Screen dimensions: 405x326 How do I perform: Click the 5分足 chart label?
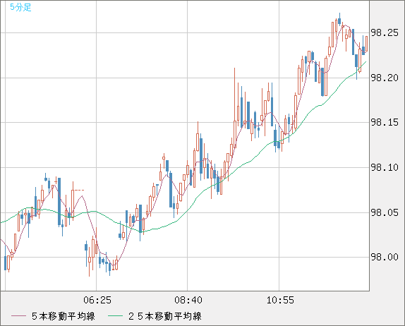20,7
